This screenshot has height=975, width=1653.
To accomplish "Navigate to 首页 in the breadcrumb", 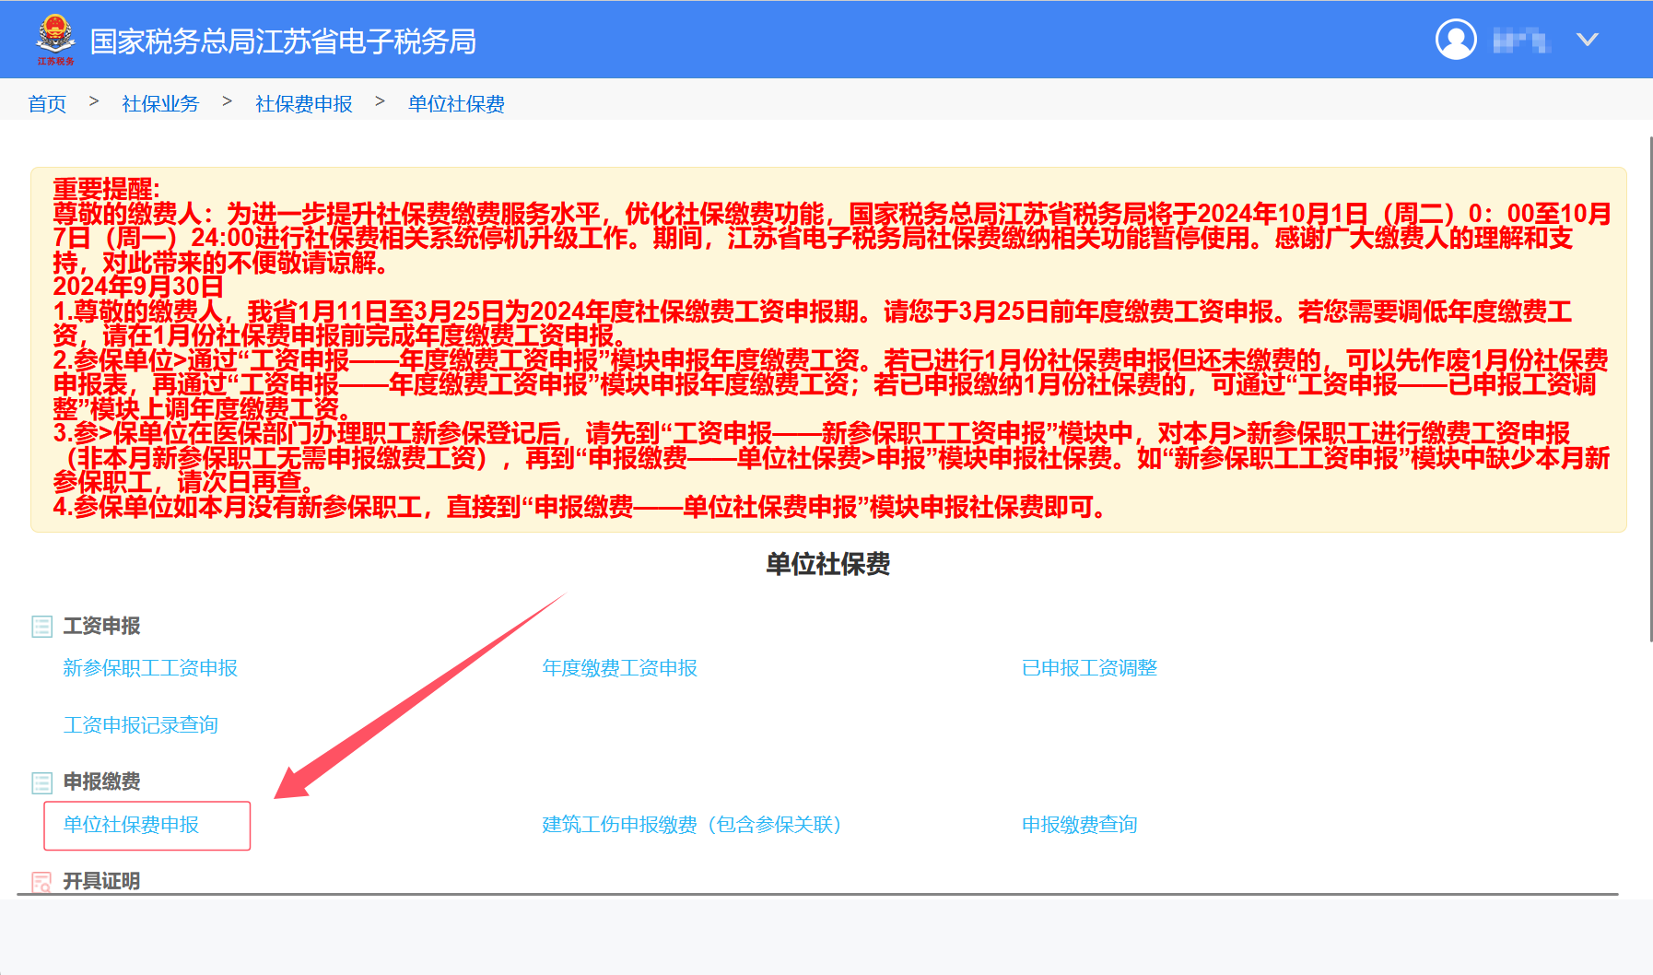I will click(47, 104).
